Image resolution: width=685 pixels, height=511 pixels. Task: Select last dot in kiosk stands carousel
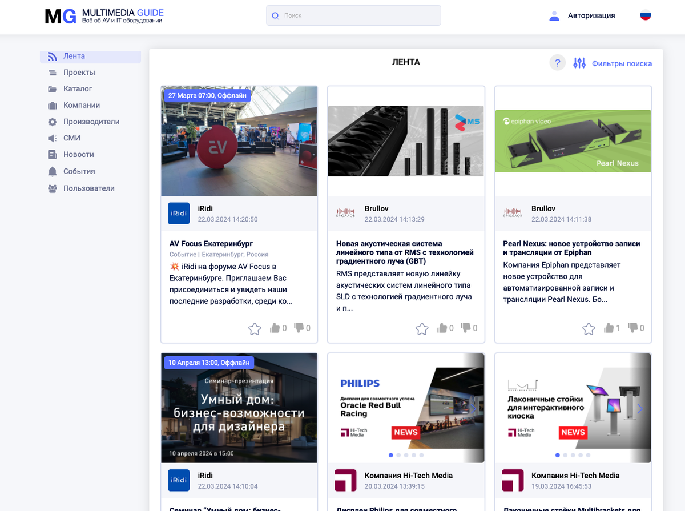point(588,455)
